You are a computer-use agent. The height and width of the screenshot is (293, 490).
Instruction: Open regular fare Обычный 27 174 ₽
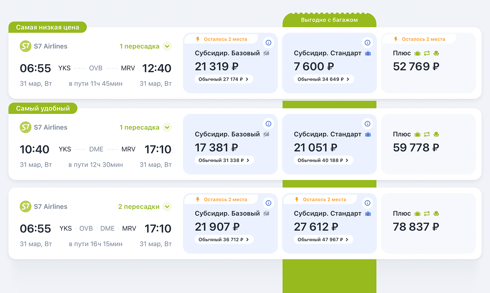click(x=223, y=79)
